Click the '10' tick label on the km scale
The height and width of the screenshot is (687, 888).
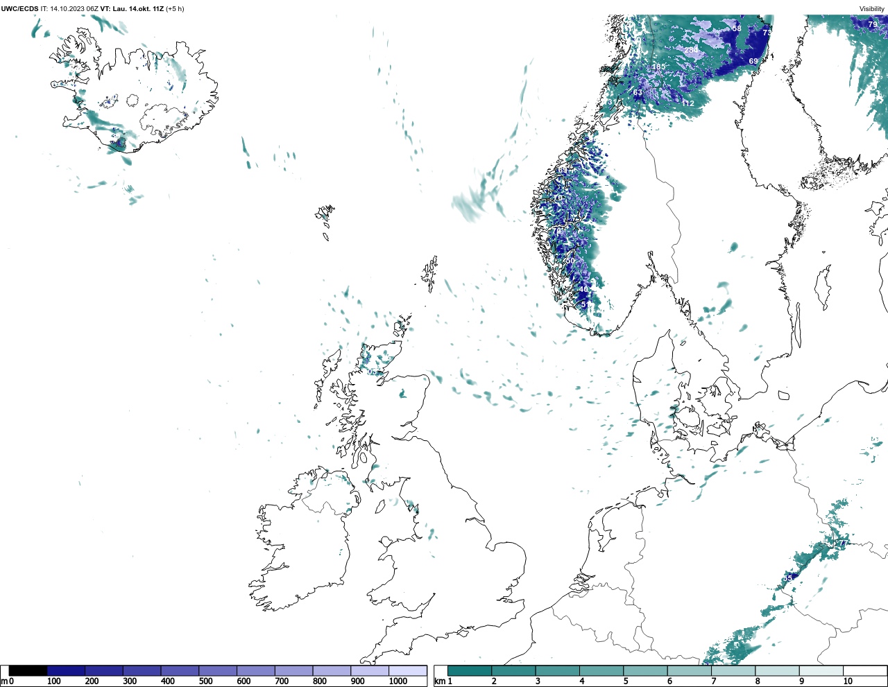coord(848,681)
